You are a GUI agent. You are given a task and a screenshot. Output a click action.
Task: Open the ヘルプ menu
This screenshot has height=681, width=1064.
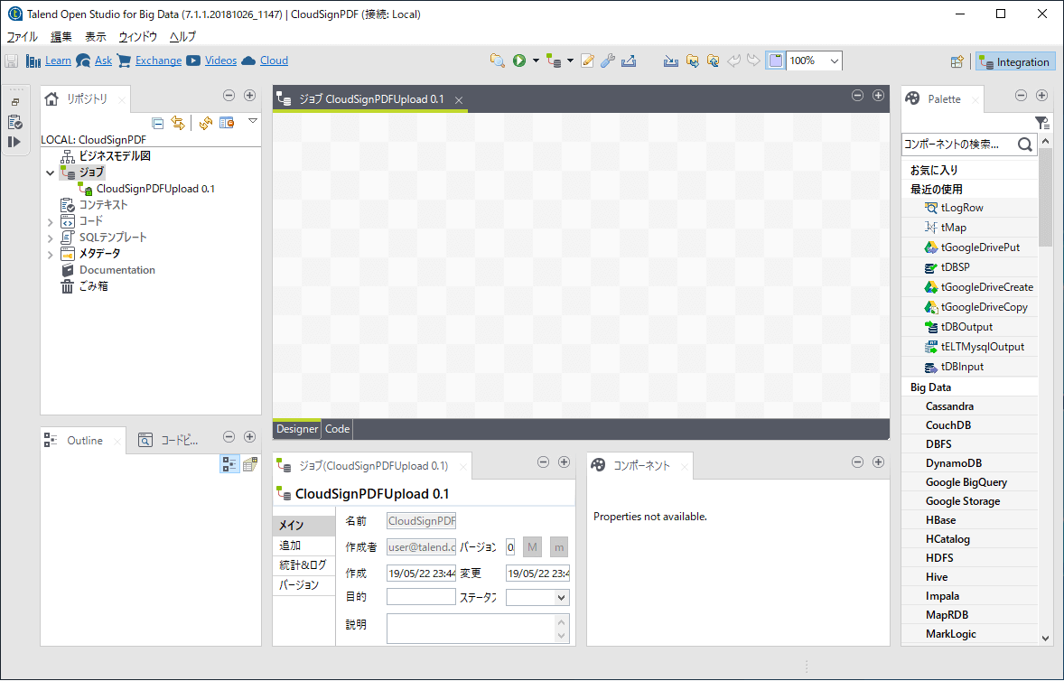pos(182,37)
